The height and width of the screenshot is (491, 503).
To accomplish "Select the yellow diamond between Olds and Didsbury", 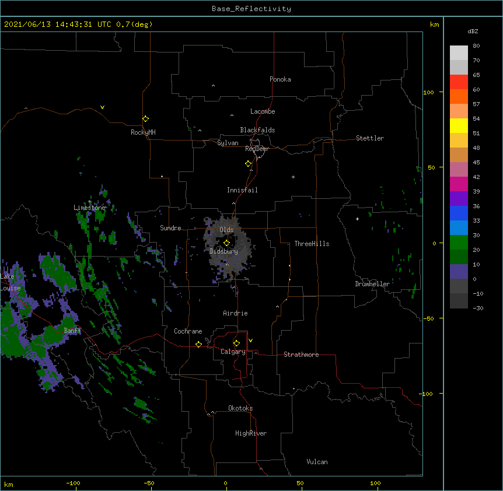I will pos(226,243).
